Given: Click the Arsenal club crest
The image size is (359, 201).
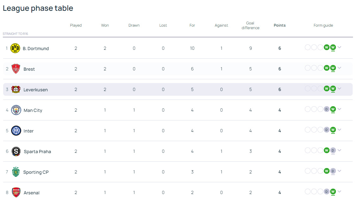Looking at the screenshot, I should point(16,192).
